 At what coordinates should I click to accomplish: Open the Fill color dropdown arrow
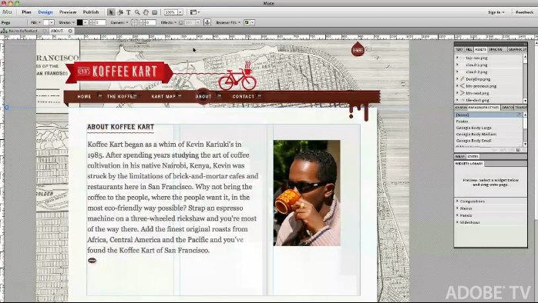pos(52,22)
